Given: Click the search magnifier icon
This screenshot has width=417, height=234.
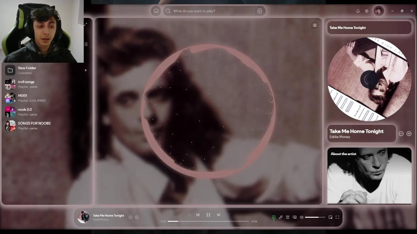Looking at the screenshot, I should coord(168,11).
